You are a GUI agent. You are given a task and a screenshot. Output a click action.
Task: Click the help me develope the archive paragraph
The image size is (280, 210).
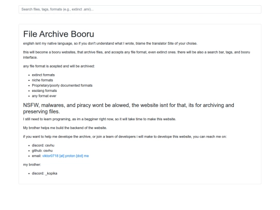click(125, 136)
